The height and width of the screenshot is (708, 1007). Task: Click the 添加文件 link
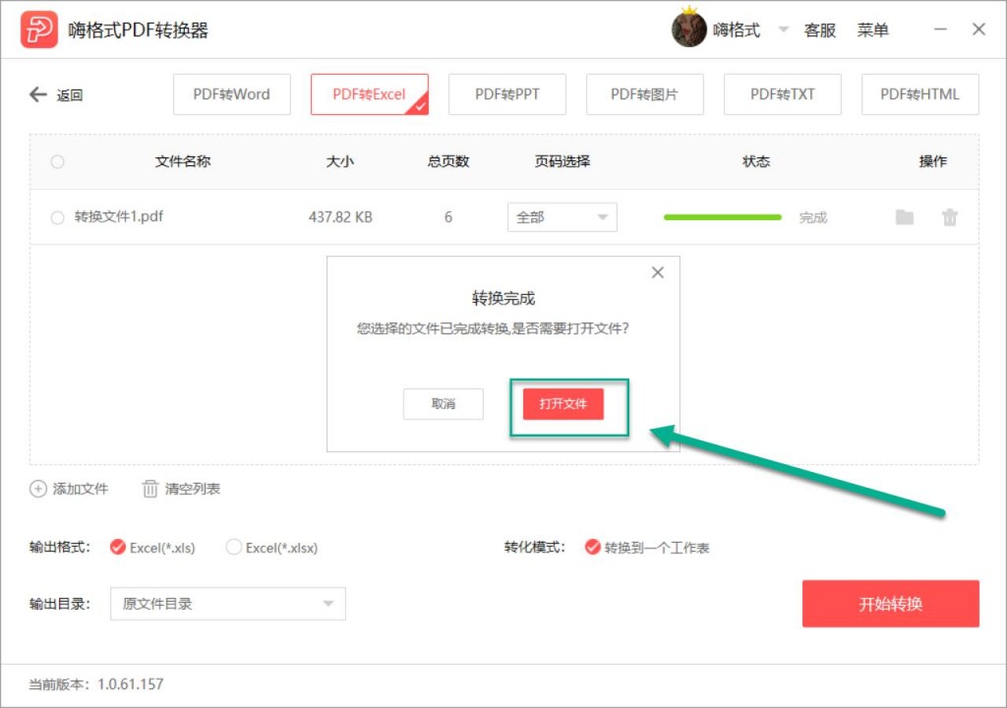click(81, 489)
